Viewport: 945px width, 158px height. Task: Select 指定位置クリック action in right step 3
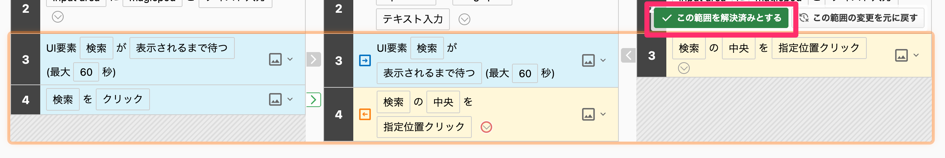[819, 48]
